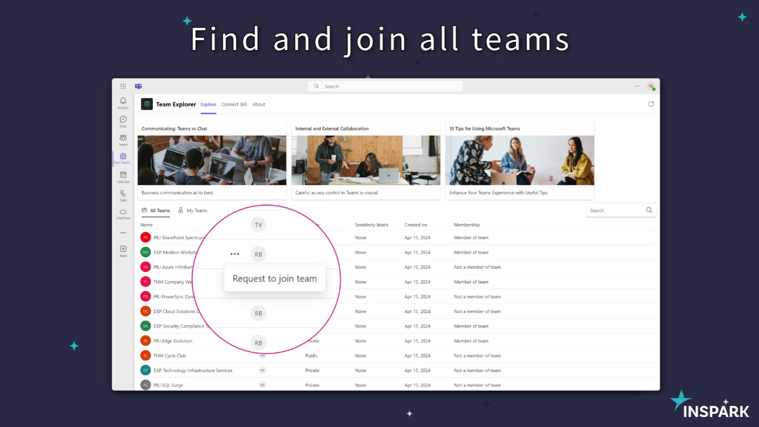Open Chat in the left rail
This screenshot has height=427, width=759.
click(123, 122)
